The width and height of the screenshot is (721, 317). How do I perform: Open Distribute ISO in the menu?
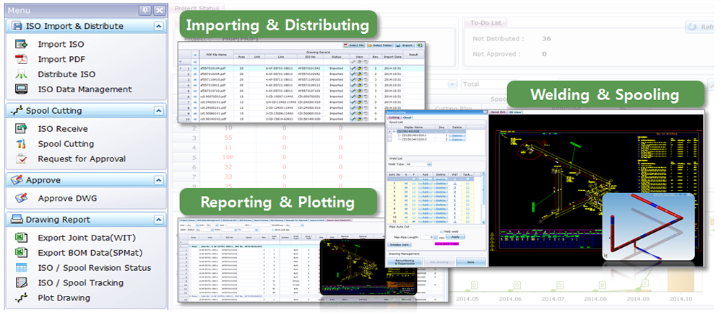66,74
